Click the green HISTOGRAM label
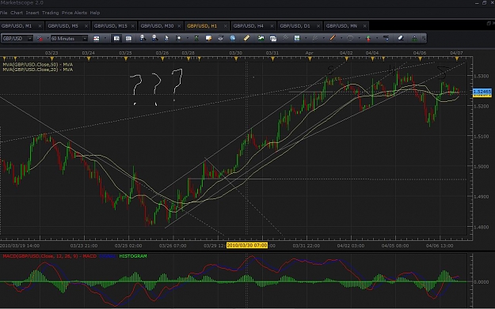Image resolution: width=495 pixels, height=309 pixels. tap(133, 256)
